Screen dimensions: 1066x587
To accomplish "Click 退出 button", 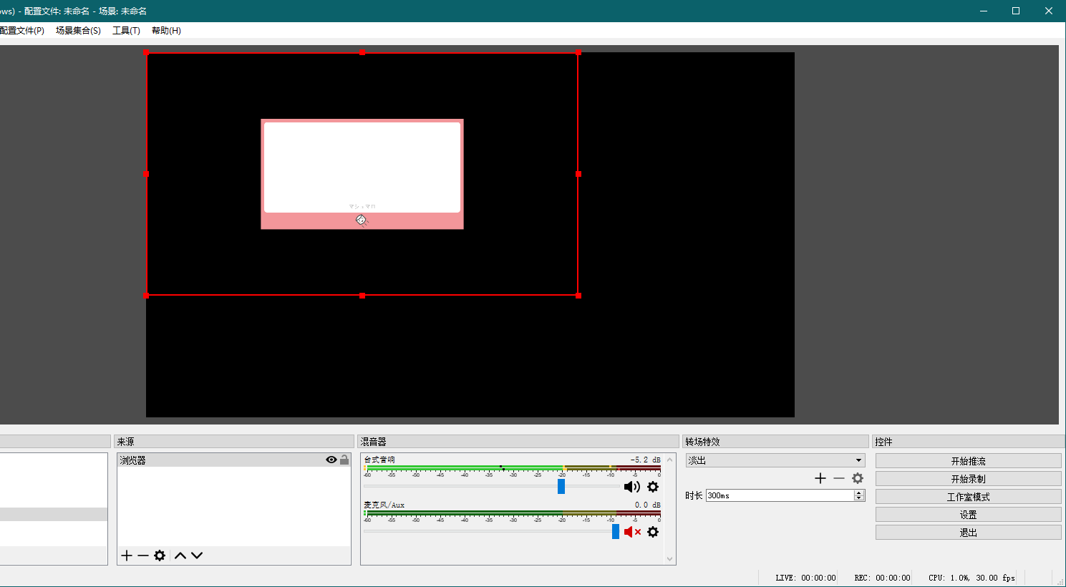I will 968,533.
